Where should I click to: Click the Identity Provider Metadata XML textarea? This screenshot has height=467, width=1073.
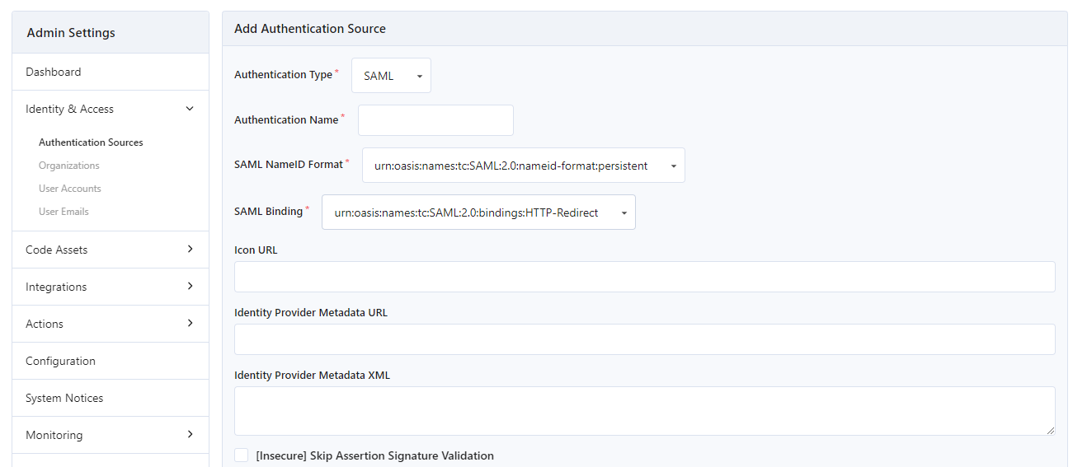tap(645, 411)
